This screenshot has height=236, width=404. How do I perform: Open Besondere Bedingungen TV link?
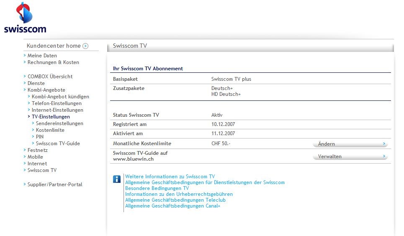[x=157, y=188]
